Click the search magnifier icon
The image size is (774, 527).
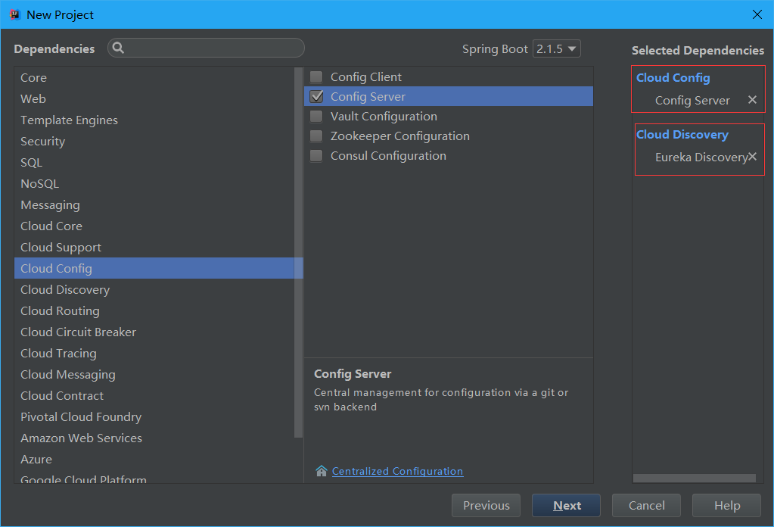tap(118, 48)
